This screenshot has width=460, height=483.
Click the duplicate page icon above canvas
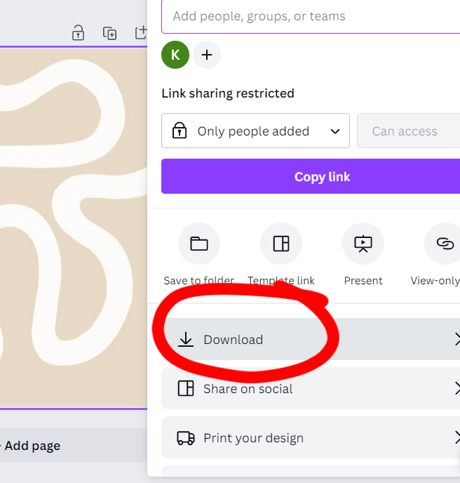point(109,33)
